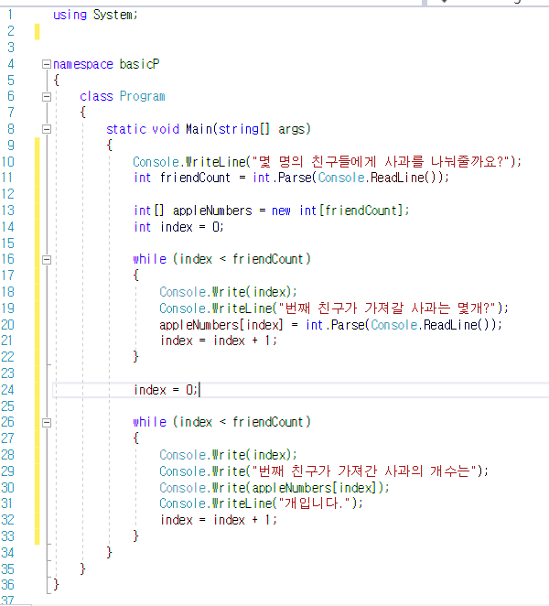This screenshot has width=549, height=606.
Task: Click line number 36 in the gutter
Action: (x=7, y=585)
